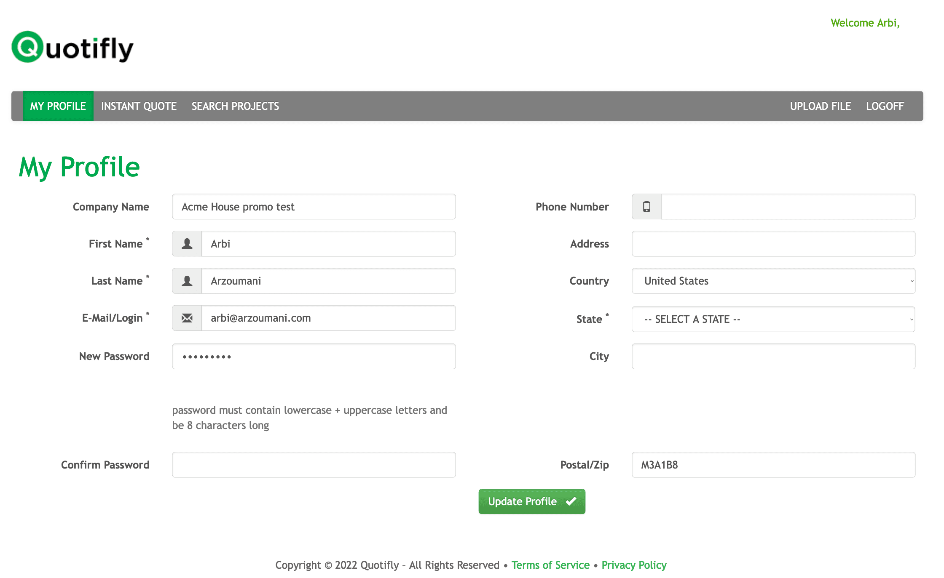The height and width of the screenshot is (578, 944).
Task: Open the Privacy Policy link
Action: tap(634, 565)
